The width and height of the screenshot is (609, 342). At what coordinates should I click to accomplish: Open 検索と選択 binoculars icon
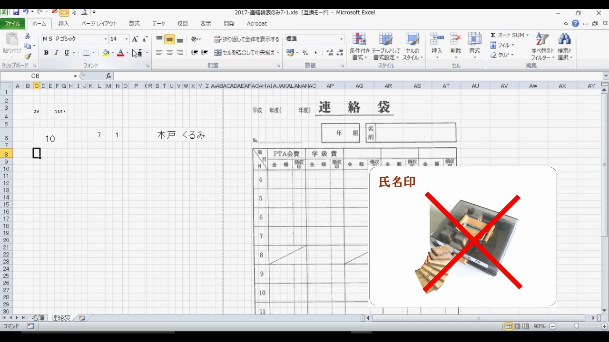pos(565,47)
